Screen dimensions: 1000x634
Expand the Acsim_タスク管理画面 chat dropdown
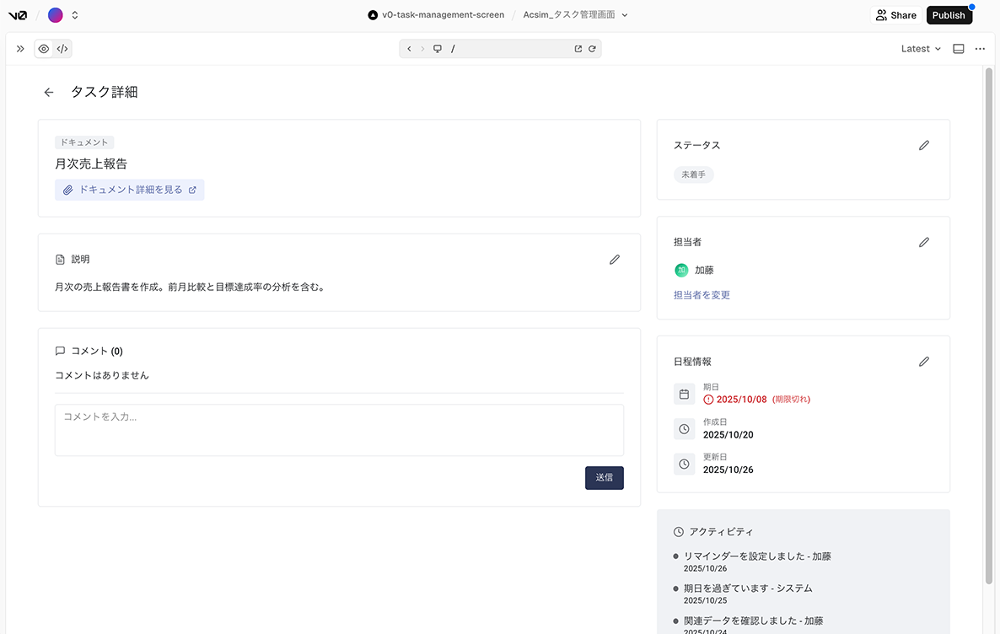[x=625, y=15]
